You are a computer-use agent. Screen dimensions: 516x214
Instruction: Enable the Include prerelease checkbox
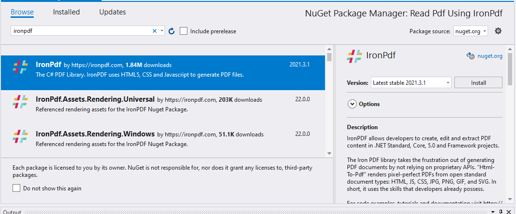[x=184, y=31]
